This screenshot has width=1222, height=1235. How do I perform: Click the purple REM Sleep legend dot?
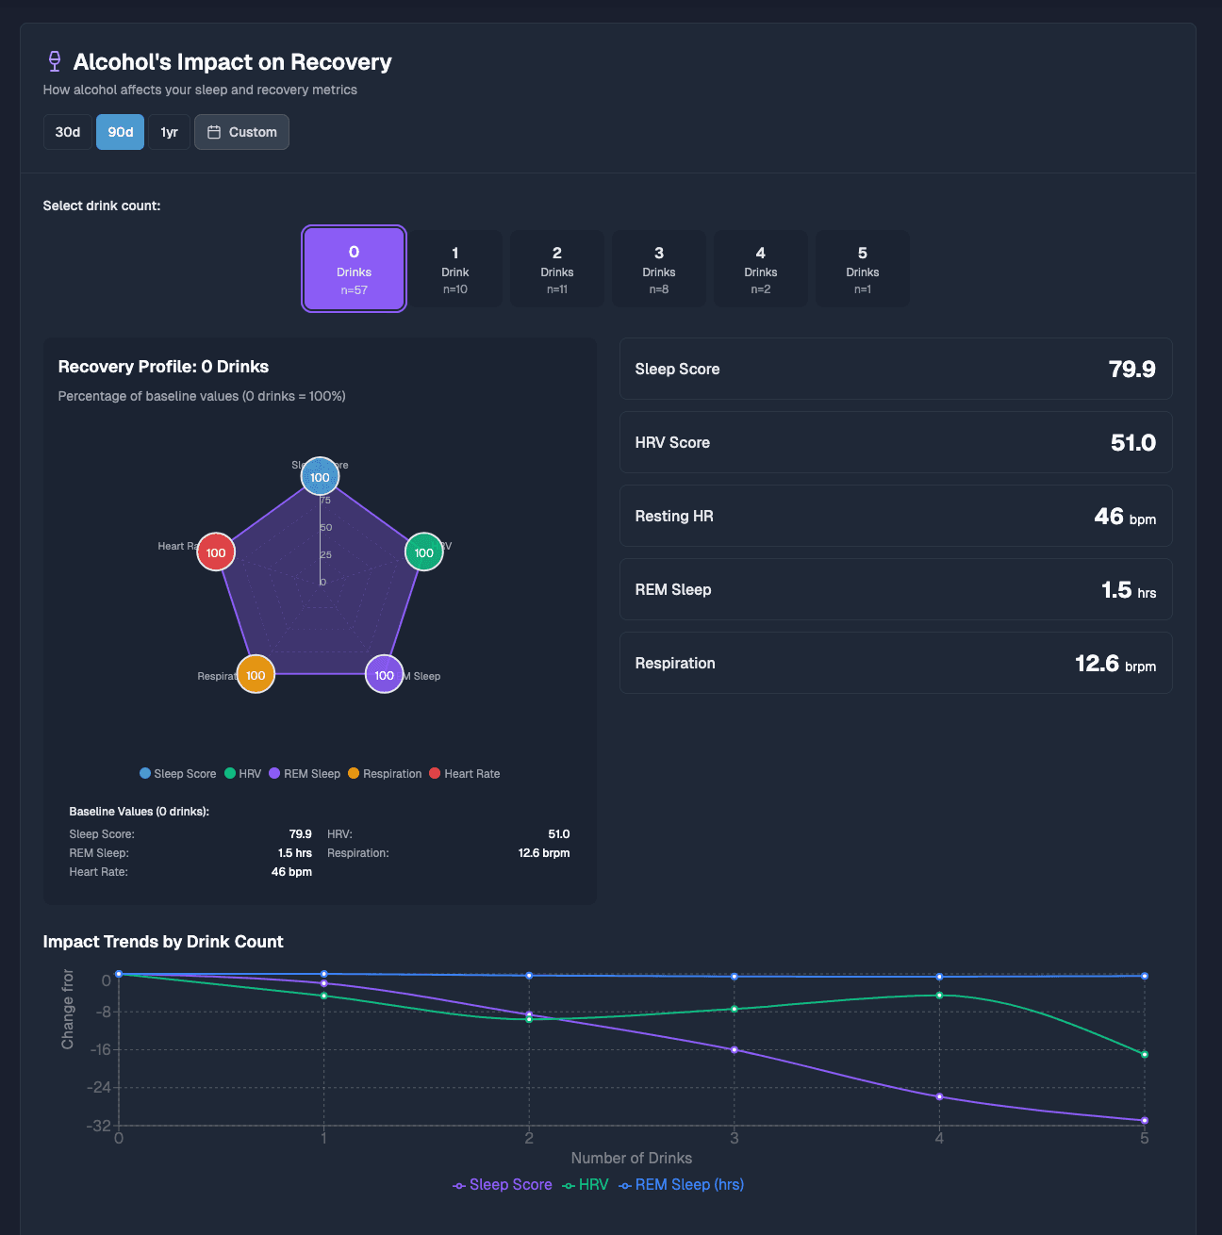(x=272, y=773)
